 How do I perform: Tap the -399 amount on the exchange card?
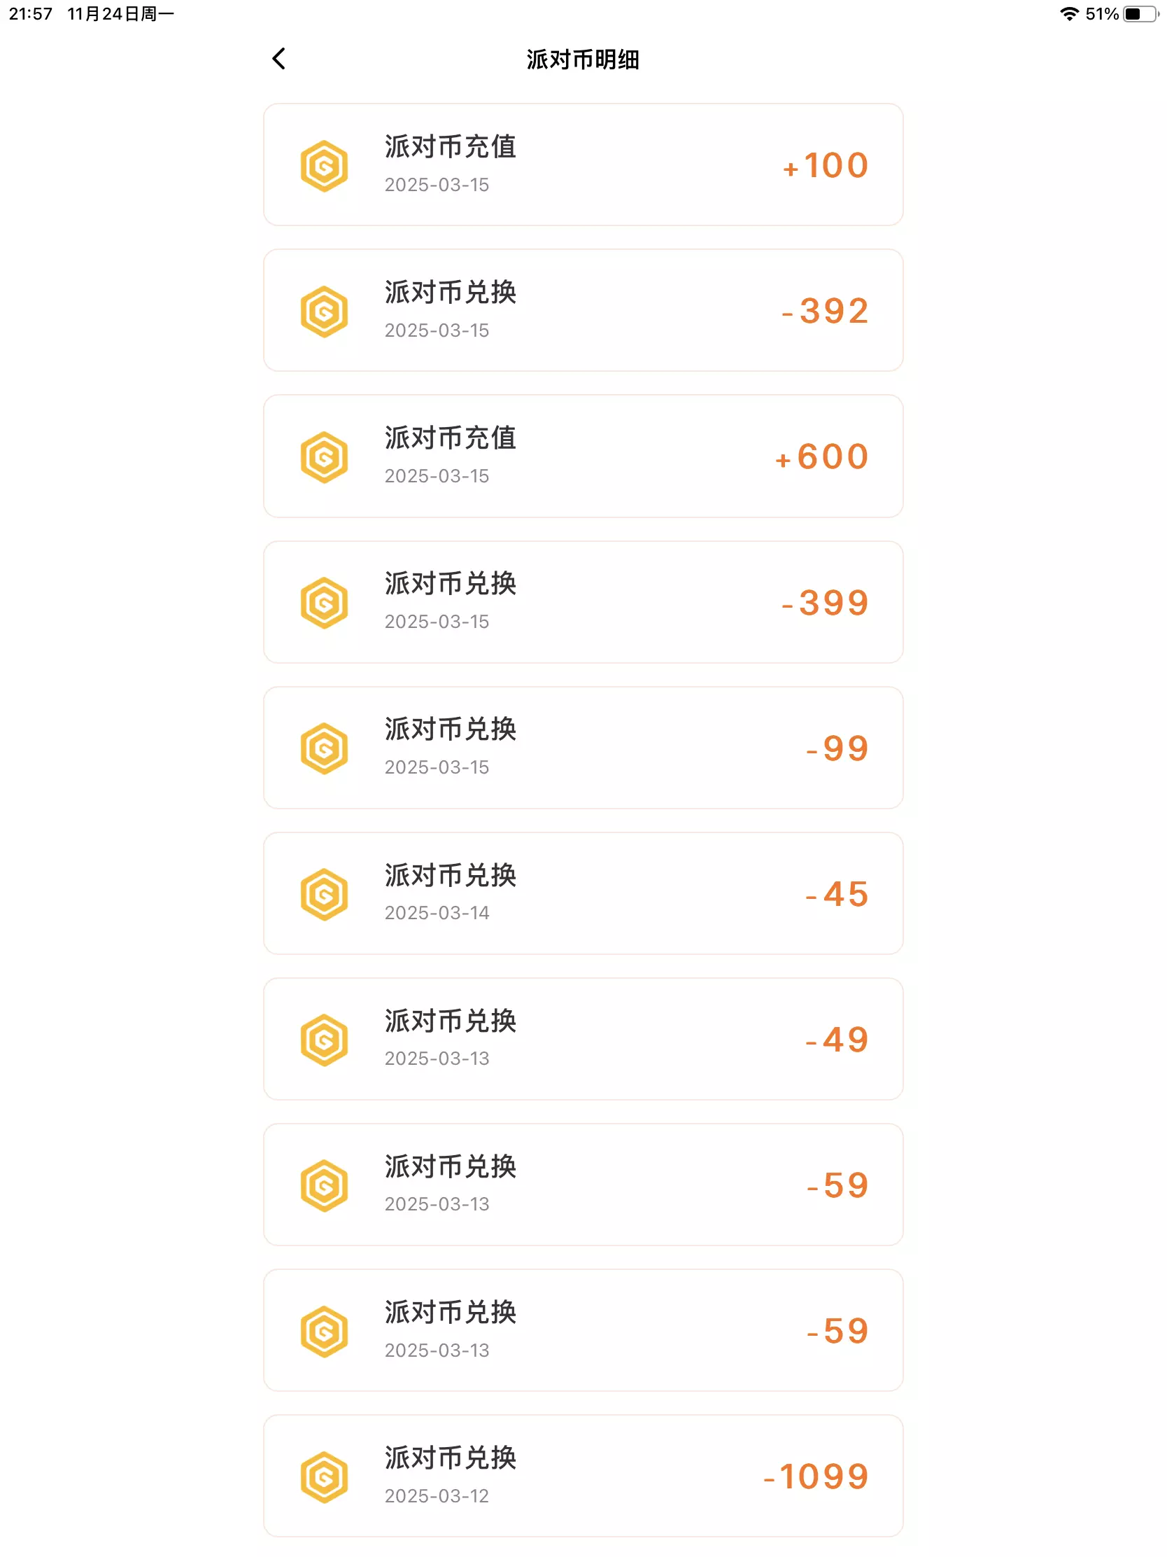826,603
